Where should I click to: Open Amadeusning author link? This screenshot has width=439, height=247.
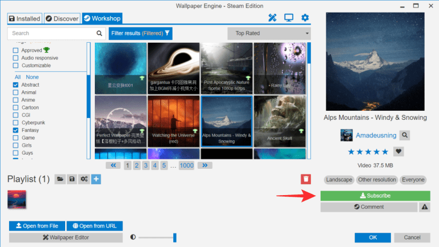point(376,135)
